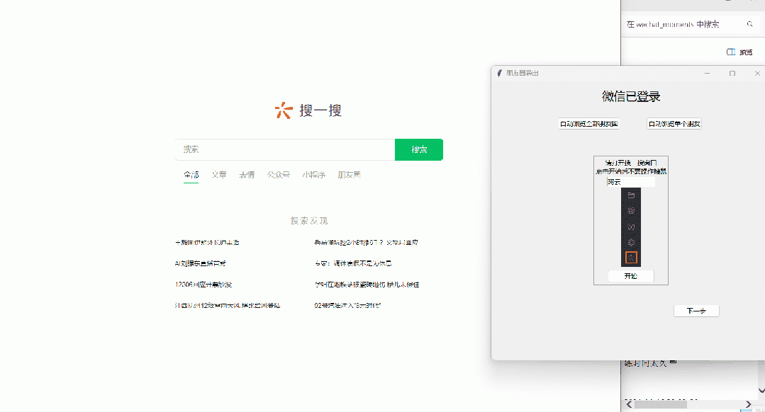Click the 搜一搜 logo icon
Viewport: 765px width, 412px height.
[284, 110]
